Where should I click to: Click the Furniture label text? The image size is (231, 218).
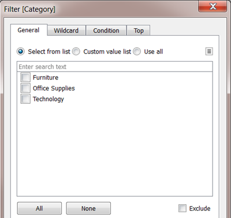click(x=46, y=77)
